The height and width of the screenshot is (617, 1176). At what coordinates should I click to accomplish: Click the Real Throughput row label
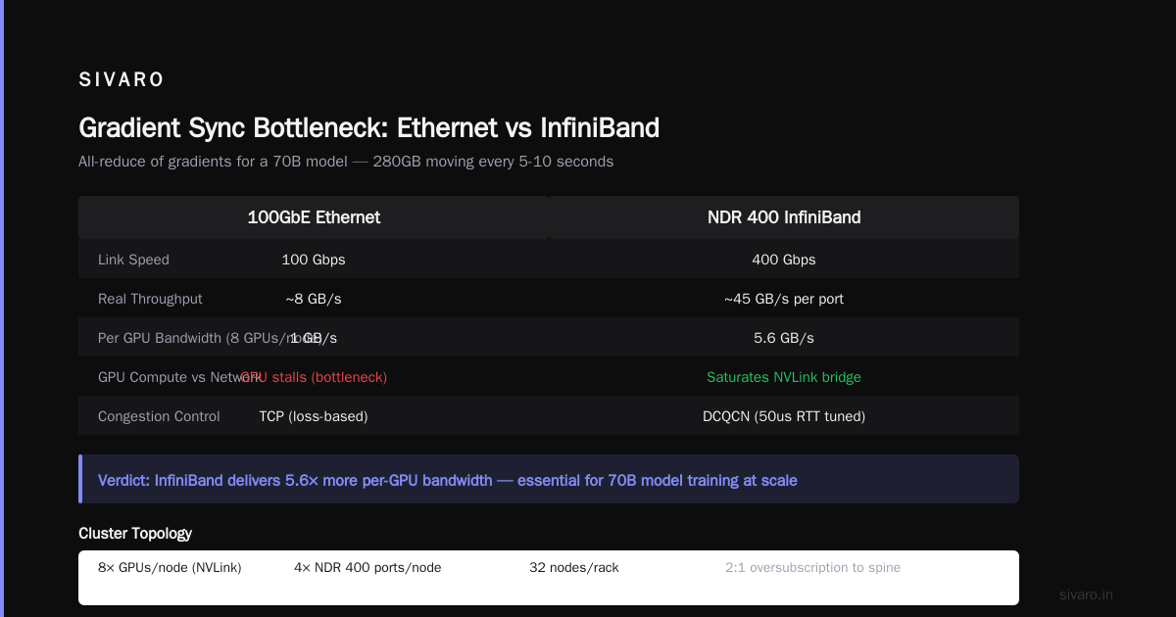pos(150,299)
